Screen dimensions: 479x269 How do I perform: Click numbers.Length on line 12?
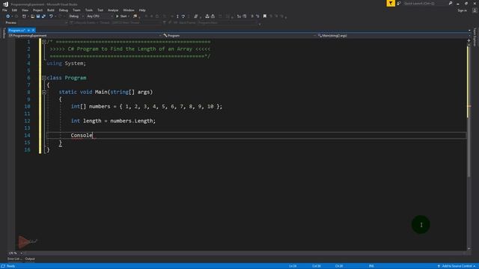pyautogui.click(x=132, y=121)
